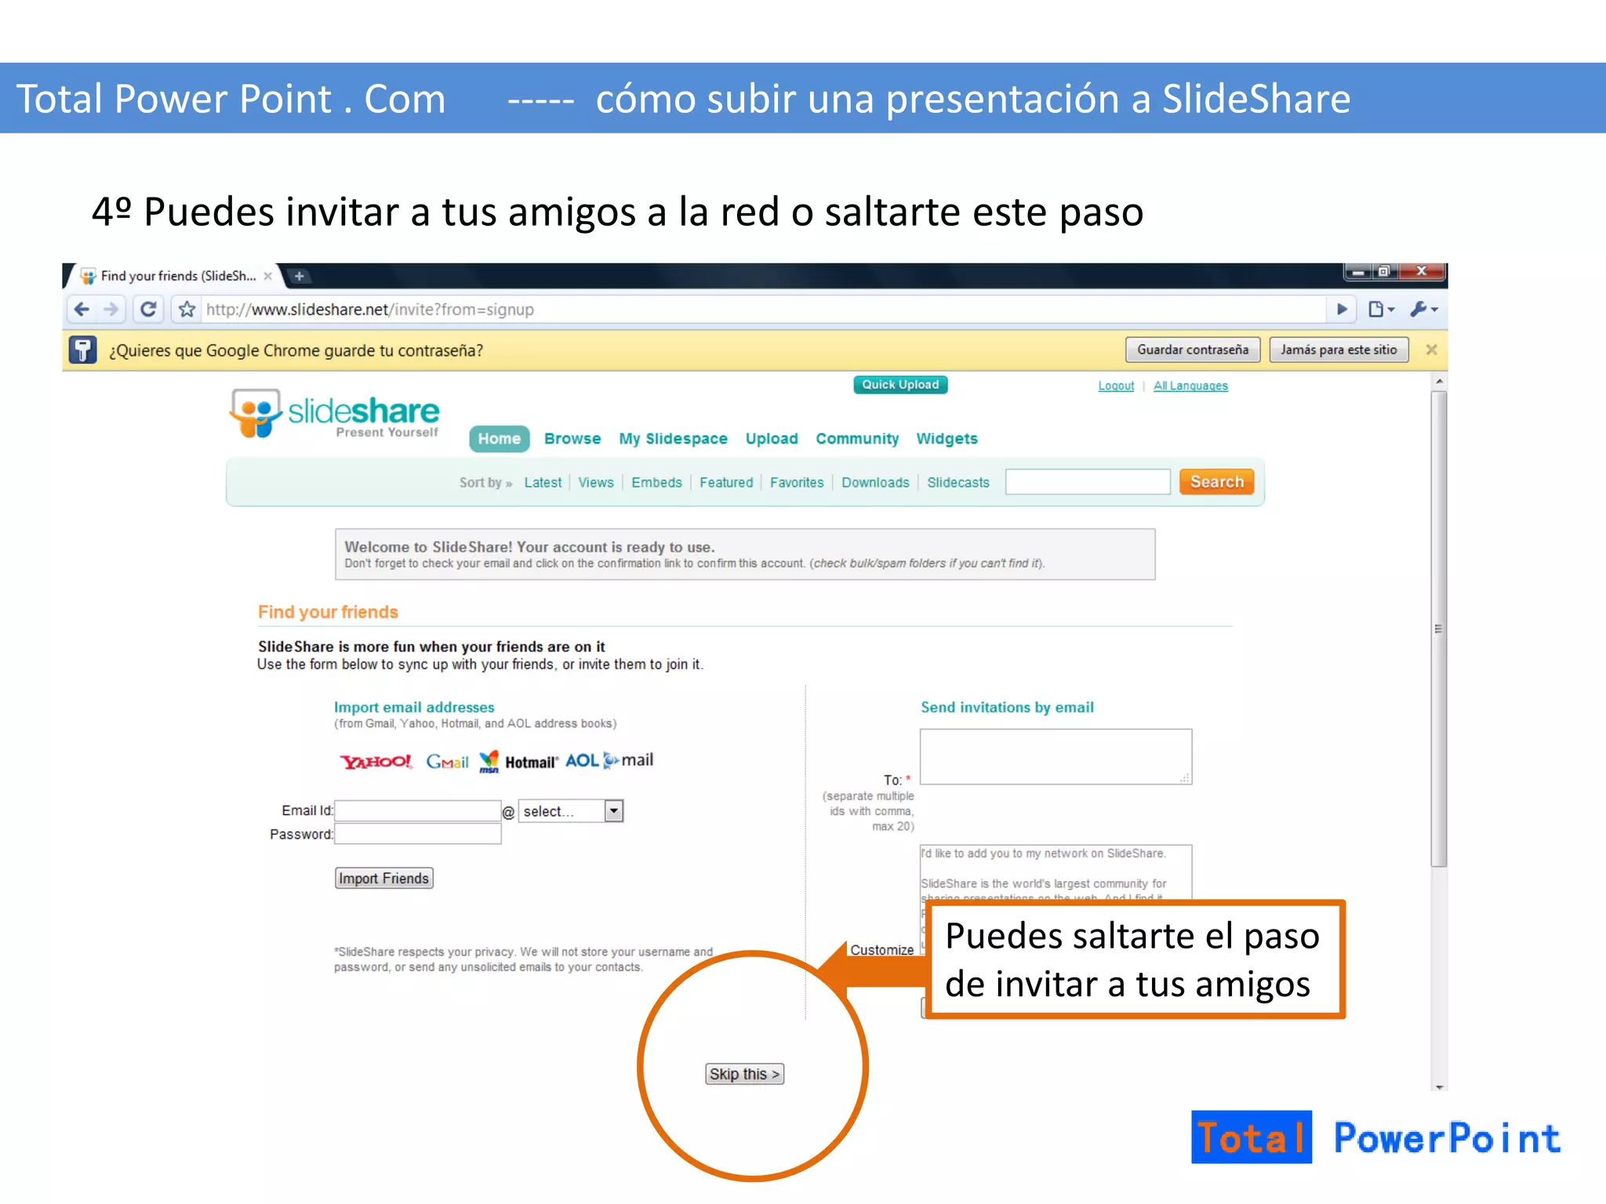The width and height of the screenshot is (1606, 1204).
Task: Close the Find your friends tab
Action: coord(268,276)
